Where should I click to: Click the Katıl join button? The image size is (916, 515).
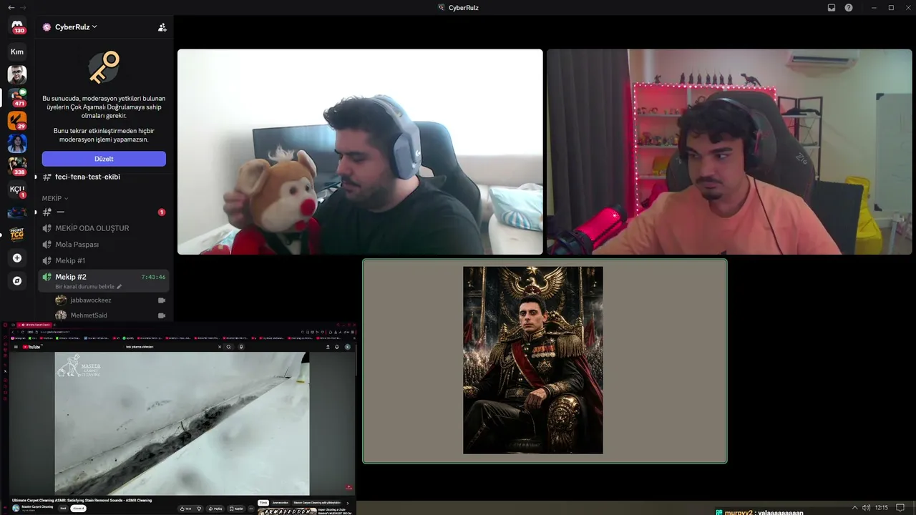(x=63, y=509)
